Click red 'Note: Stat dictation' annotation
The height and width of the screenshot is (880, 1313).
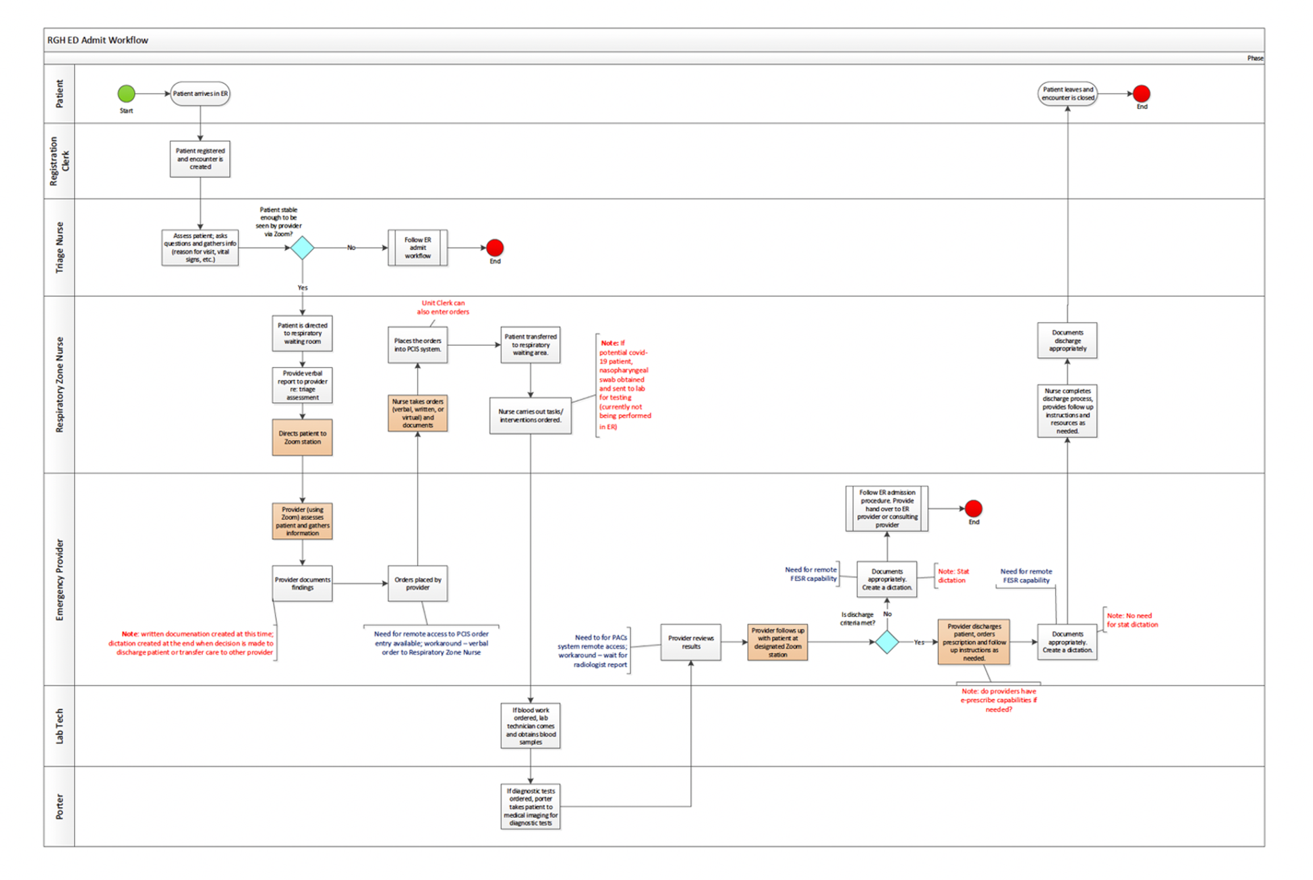(x=953, y=576)
